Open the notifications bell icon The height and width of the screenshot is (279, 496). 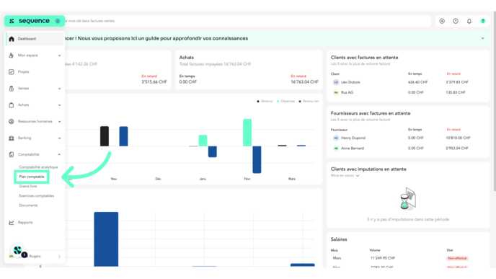coord(469,21)
